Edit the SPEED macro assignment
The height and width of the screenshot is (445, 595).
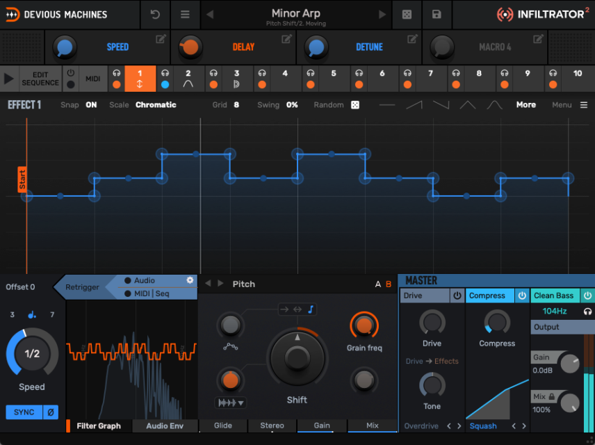[161, 39]
